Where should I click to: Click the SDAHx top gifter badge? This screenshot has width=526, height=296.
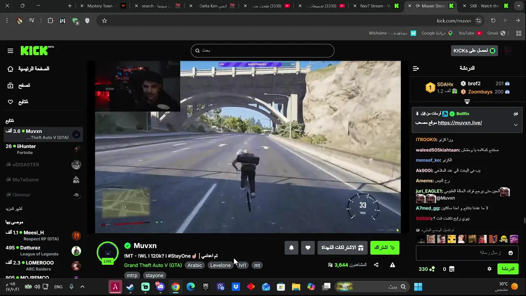[x=430, y=88]
